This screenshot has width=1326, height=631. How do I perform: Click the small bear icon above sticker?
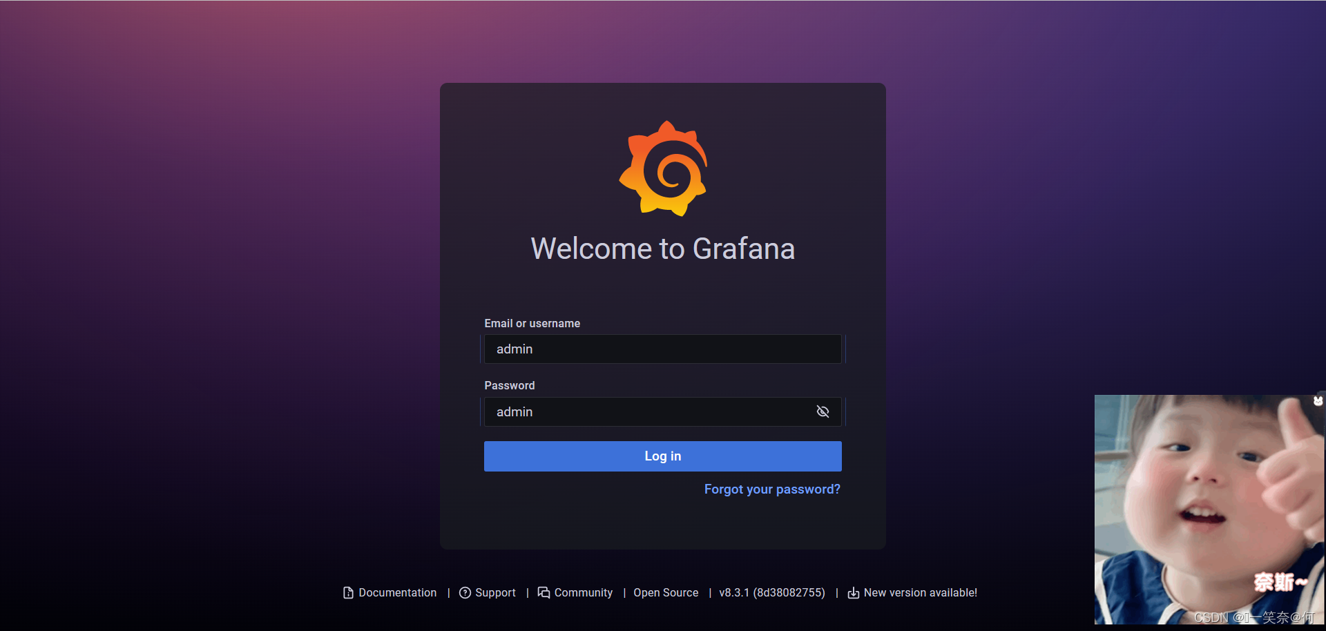point(1318,400)
